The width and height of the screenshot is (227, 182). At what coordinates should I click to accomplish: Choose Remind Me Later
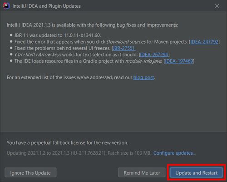coord(142,172)
